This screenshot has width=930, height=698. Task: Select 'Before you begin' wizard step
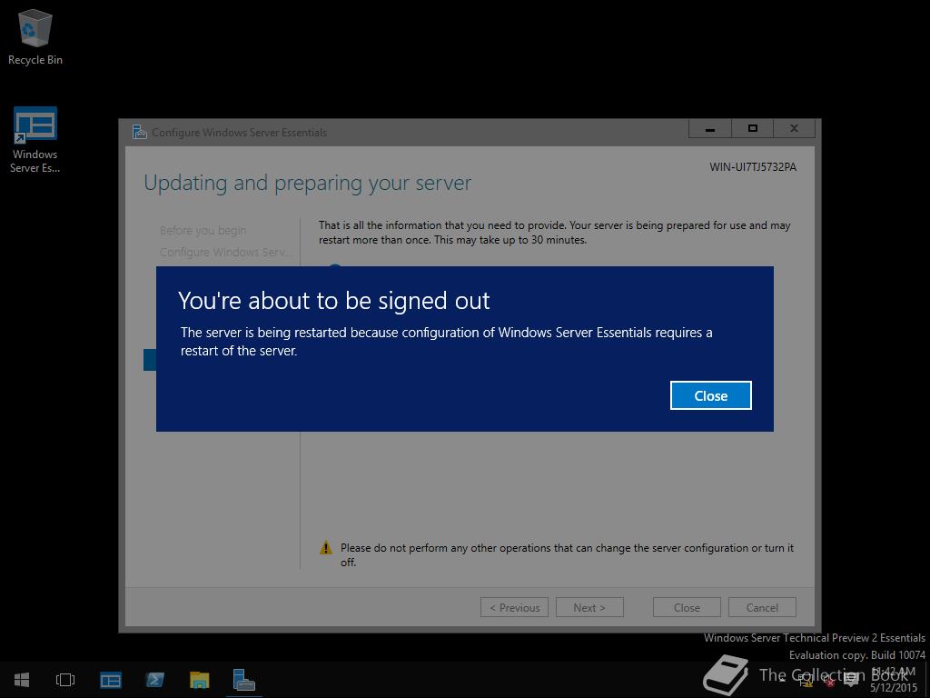[x=203, y=230]
